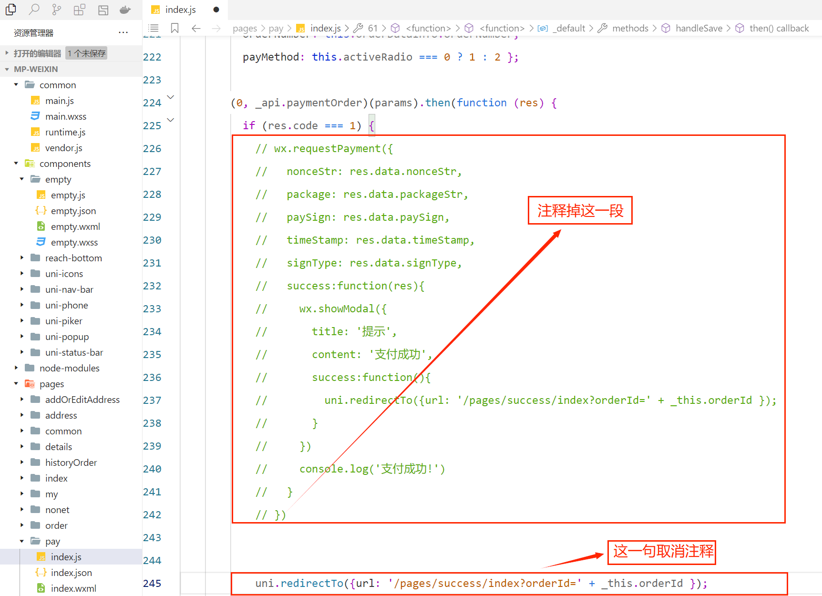Open index.json under the pay folder
This screenshot has height=596, width=822.
71,573
